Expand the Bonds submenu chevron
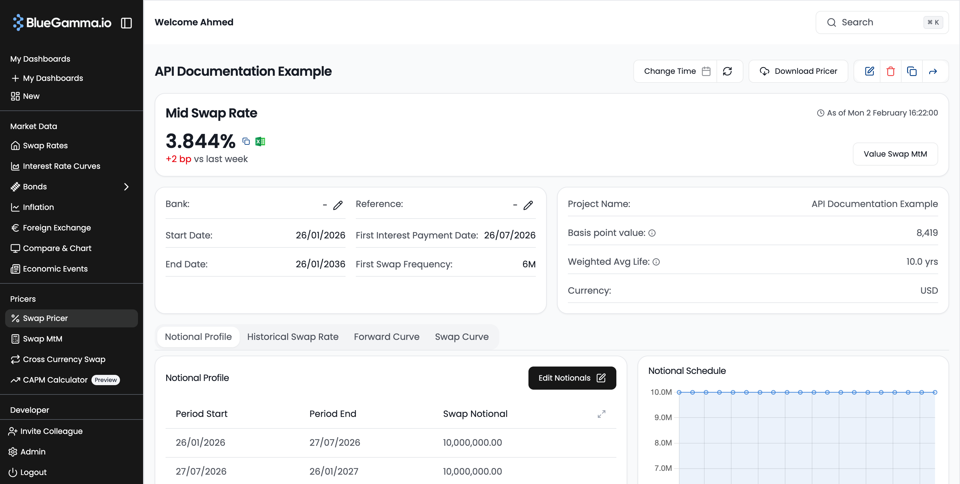 pyautogui.click(x=126, y=186)
